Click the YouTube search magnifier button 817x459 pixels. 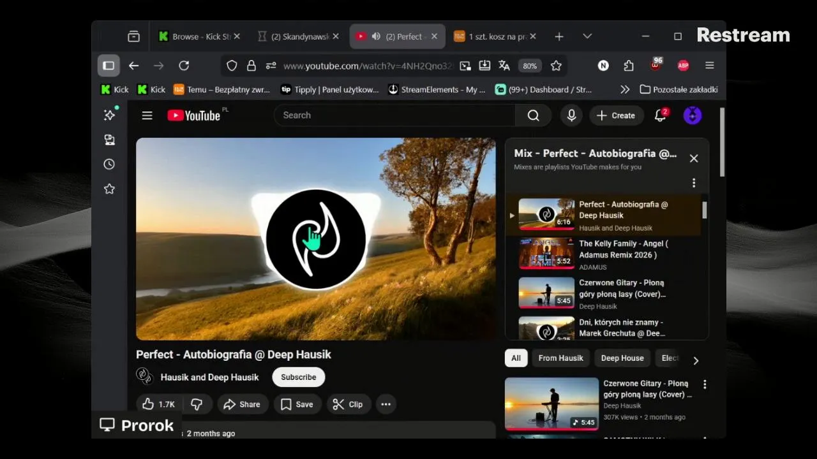533,115
